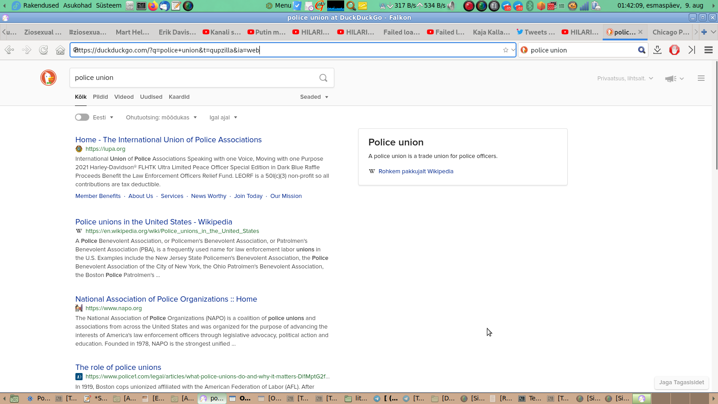This screenshot has height=404, width=718.
Task: Open the Igal ajal time filter
Action: (223, 118)
